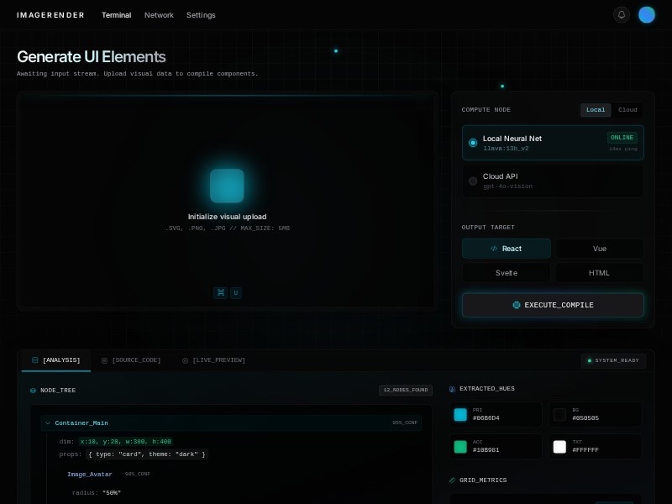Select the Local Neural Net radio option
672x504 pixels.
473,143
